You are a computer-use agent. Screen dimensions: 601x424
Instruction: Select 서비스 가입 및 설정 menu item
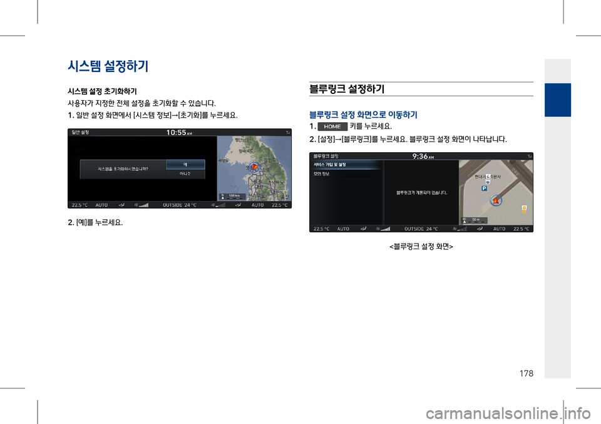[x=345, y=165]
